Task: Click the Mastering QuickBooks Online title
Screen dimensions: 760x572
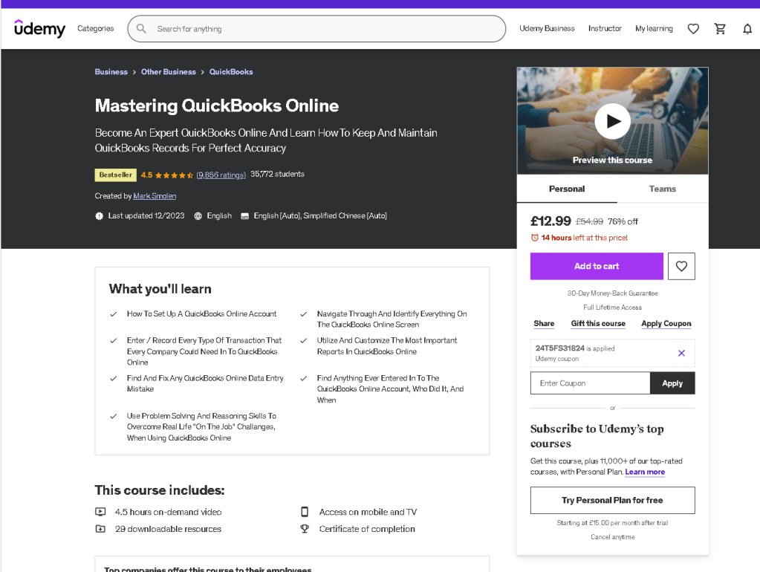Action: pyautogui.click(x=217, y=105)
